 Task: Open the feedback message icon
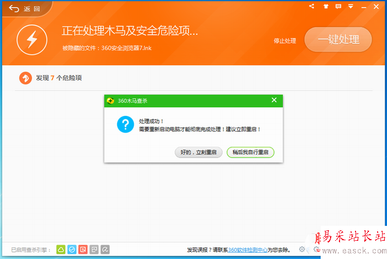(338, 7)
